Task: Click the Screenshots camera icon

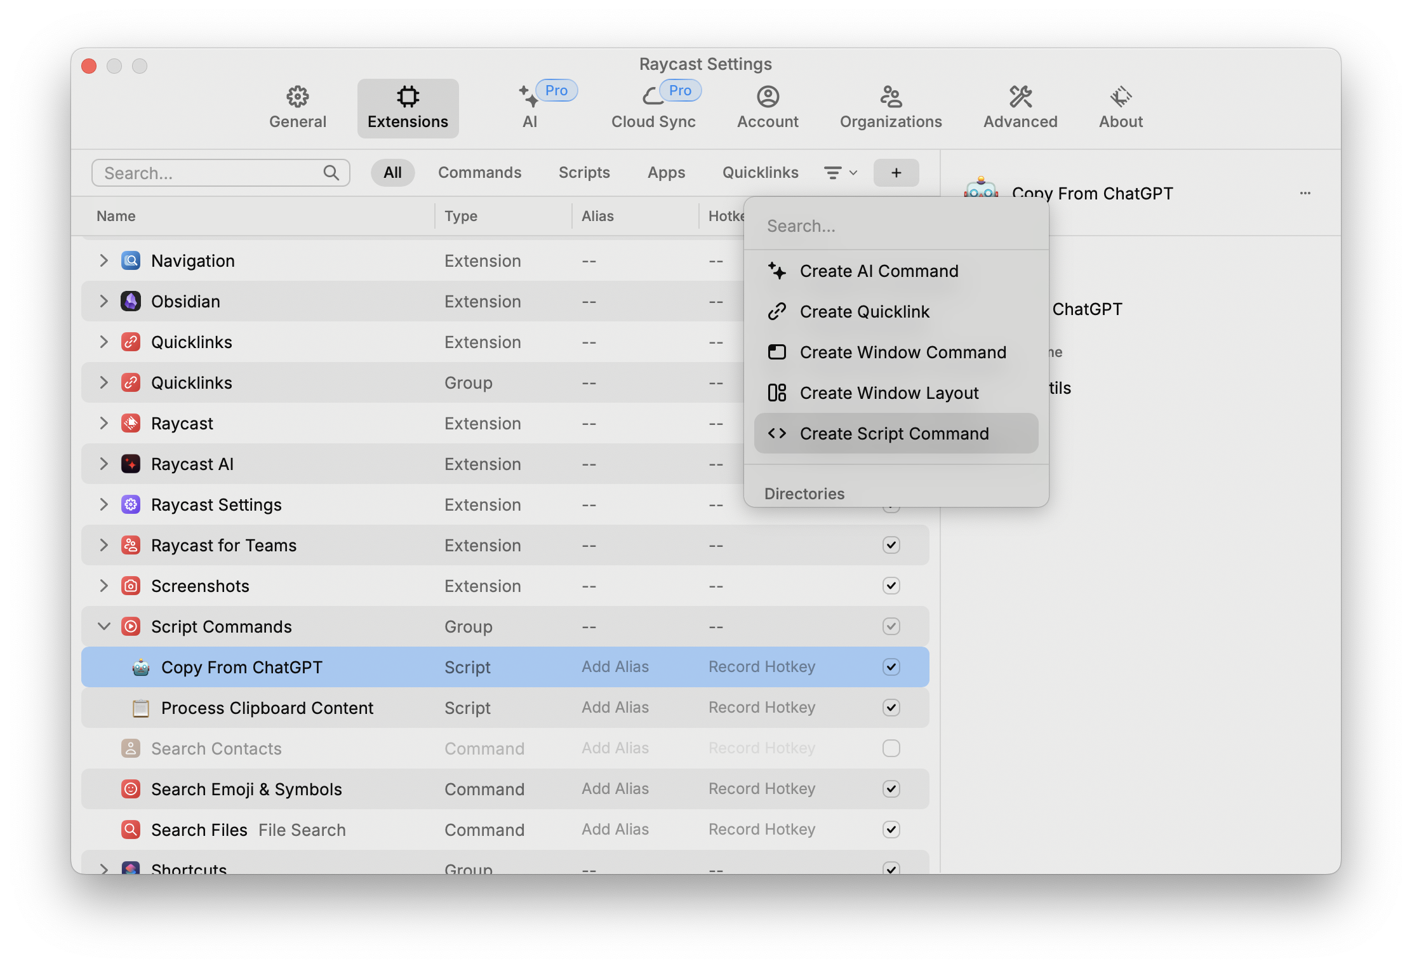Action: tap(131, 586)
